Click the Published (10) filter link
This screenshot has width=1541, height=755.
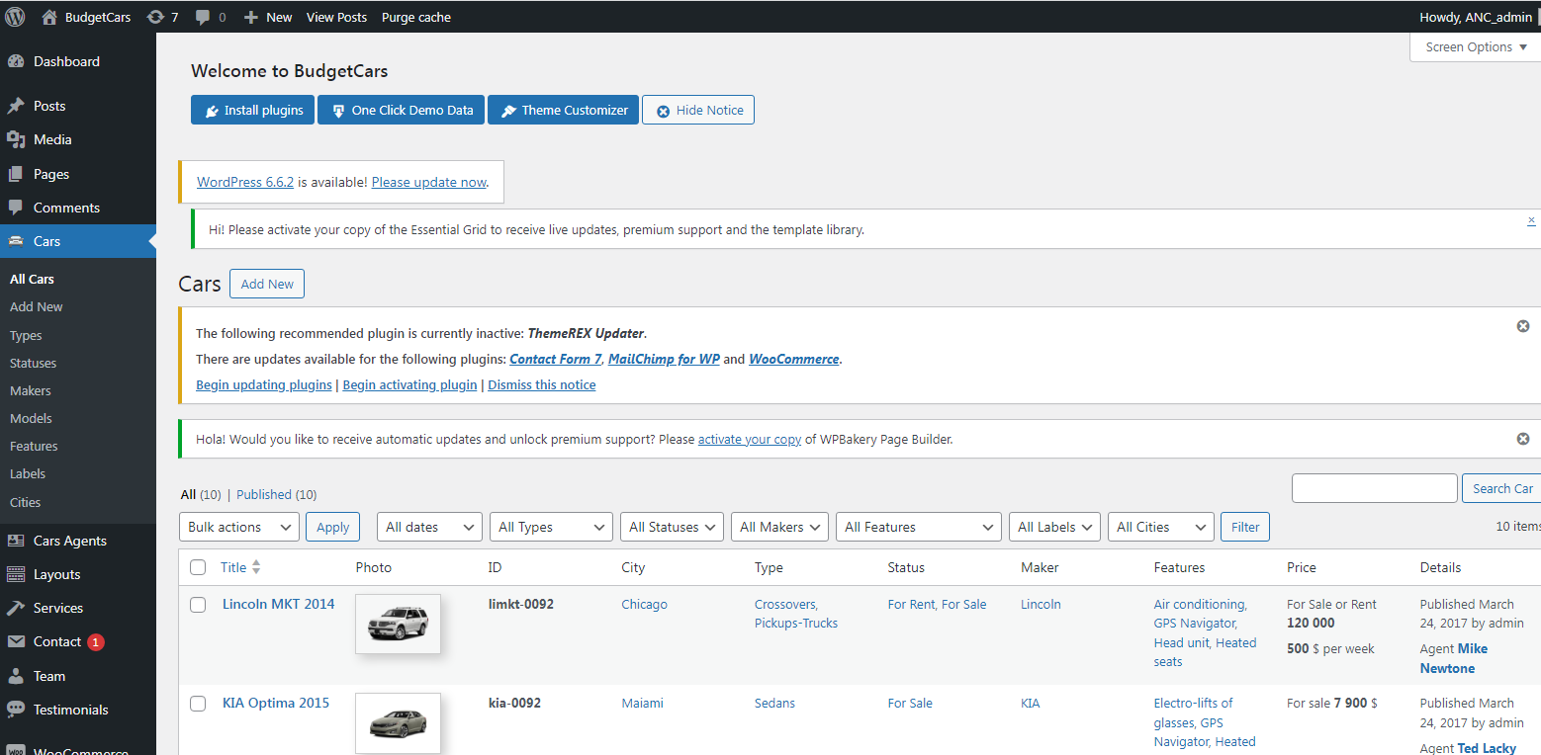(x=276, y=494)
